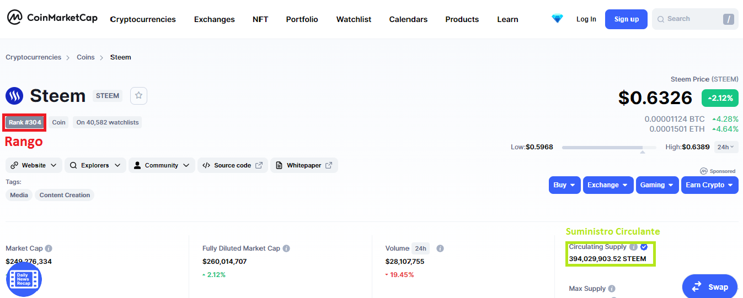This screenshot has height=298, width=743.
Task: Open the NFT nav menu
Action: coord(260,19)
